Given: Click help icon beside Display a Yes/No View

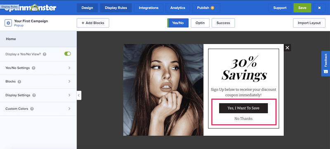Looking at the screenshot, I should click(45, 54).
